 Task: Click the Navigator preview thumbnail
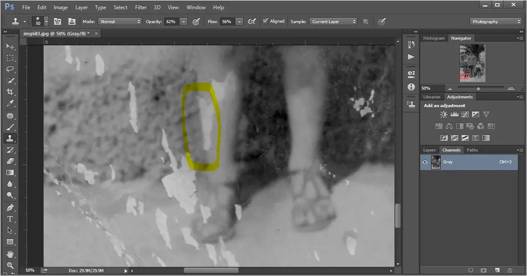pyautogui.click(x=473, y=63)
